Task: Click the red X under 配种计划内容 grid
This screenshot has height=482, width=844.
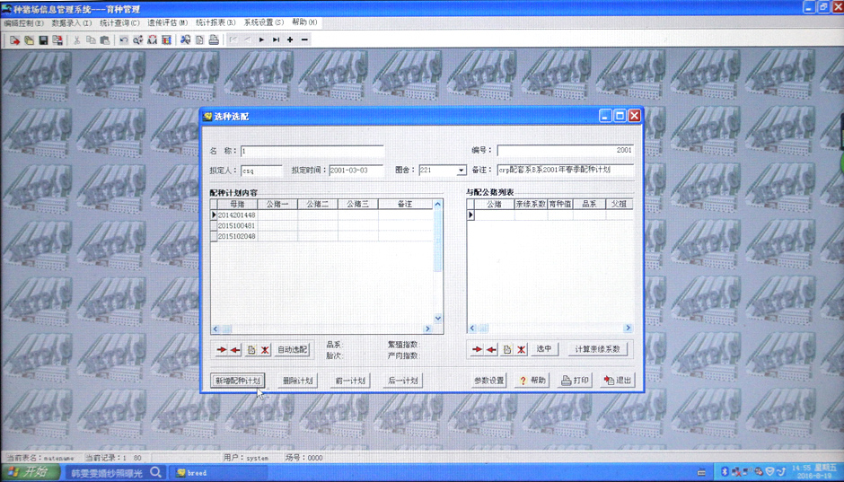Action: tap(265, 350)
